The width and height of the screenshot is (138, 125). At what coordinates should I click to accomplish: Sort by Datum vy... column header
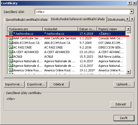click(88, 29)
